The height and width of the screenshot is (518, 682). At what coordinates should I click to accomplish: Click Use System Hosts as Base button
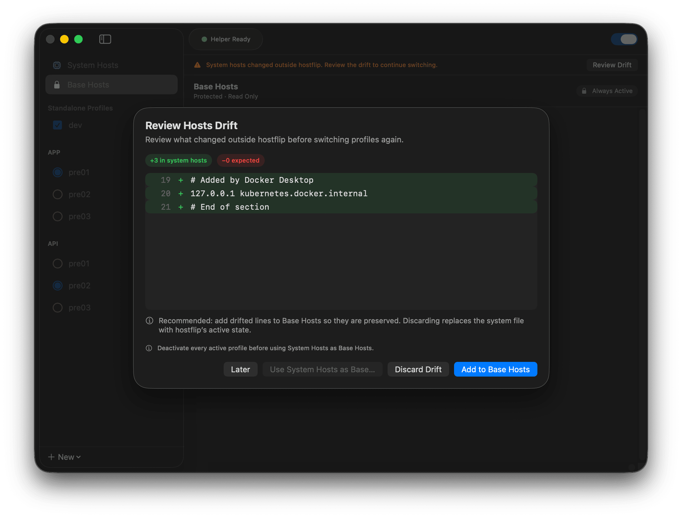(x=322, y=370)
